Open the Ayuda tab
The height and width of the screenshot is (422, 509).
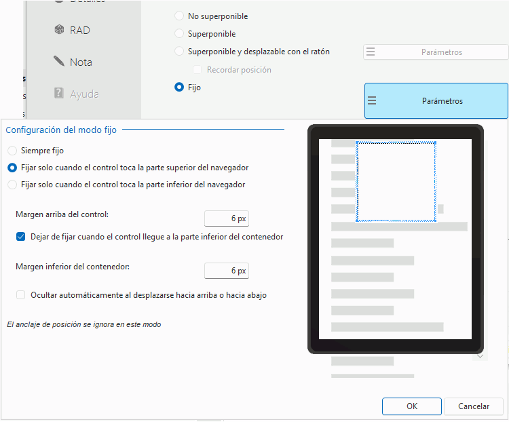point(77,94)
